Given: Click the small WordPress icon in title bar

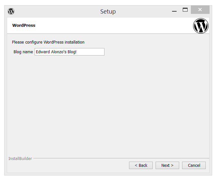Looking at the screenshot, I should click(x=11, y=11).
